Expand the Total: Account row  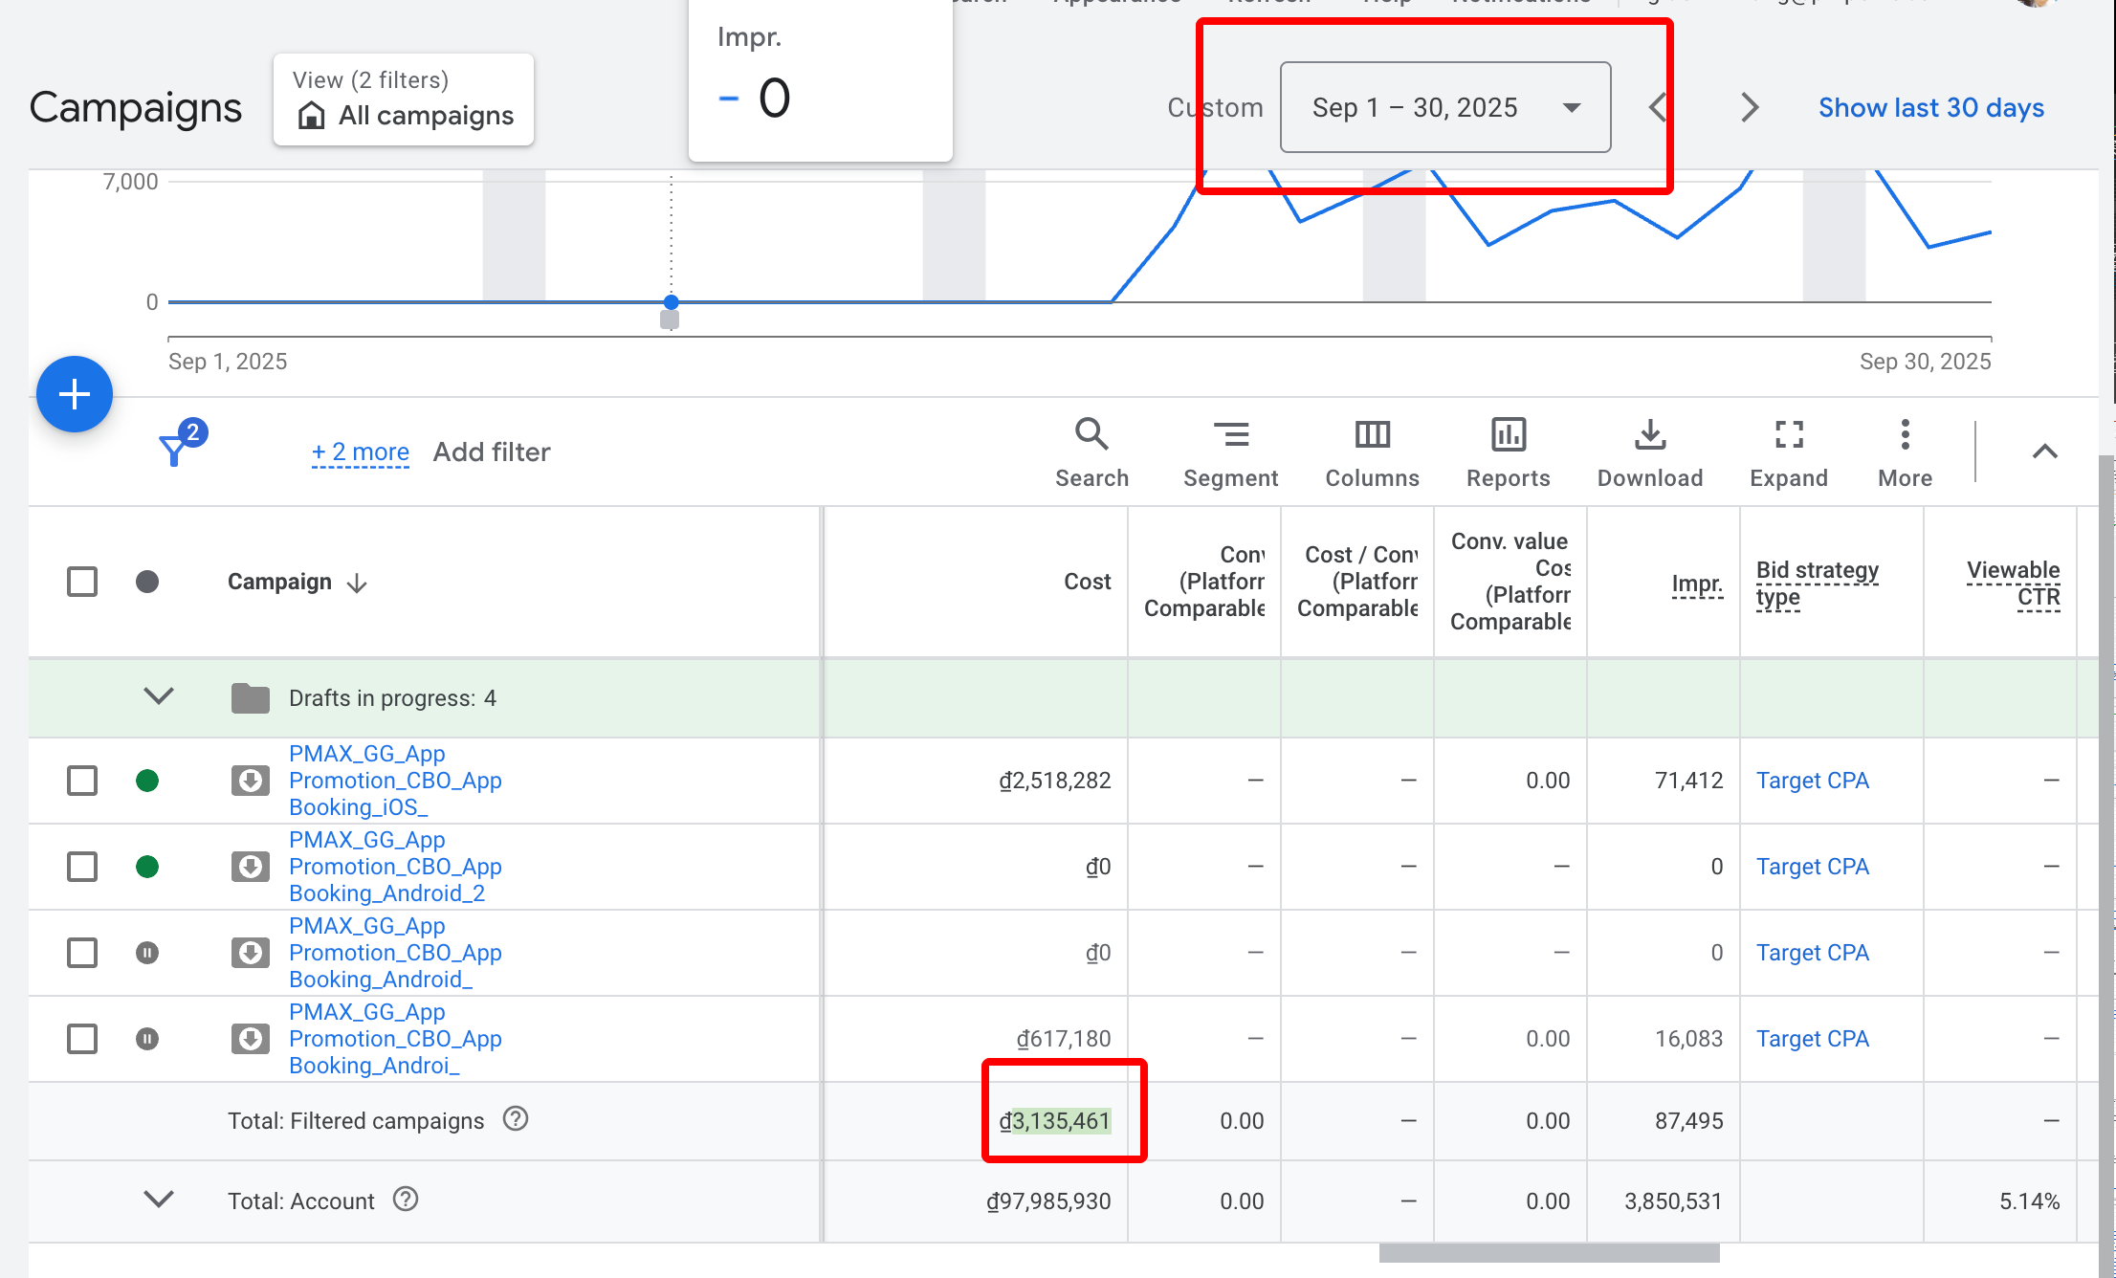159,1200
